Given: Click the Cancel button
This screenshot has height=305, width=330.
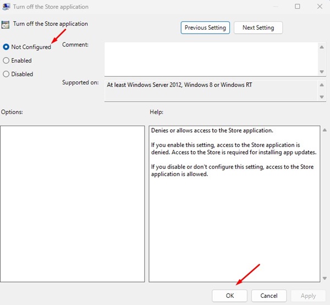Looking at the screenshot, I should click(x=269, y=296).
